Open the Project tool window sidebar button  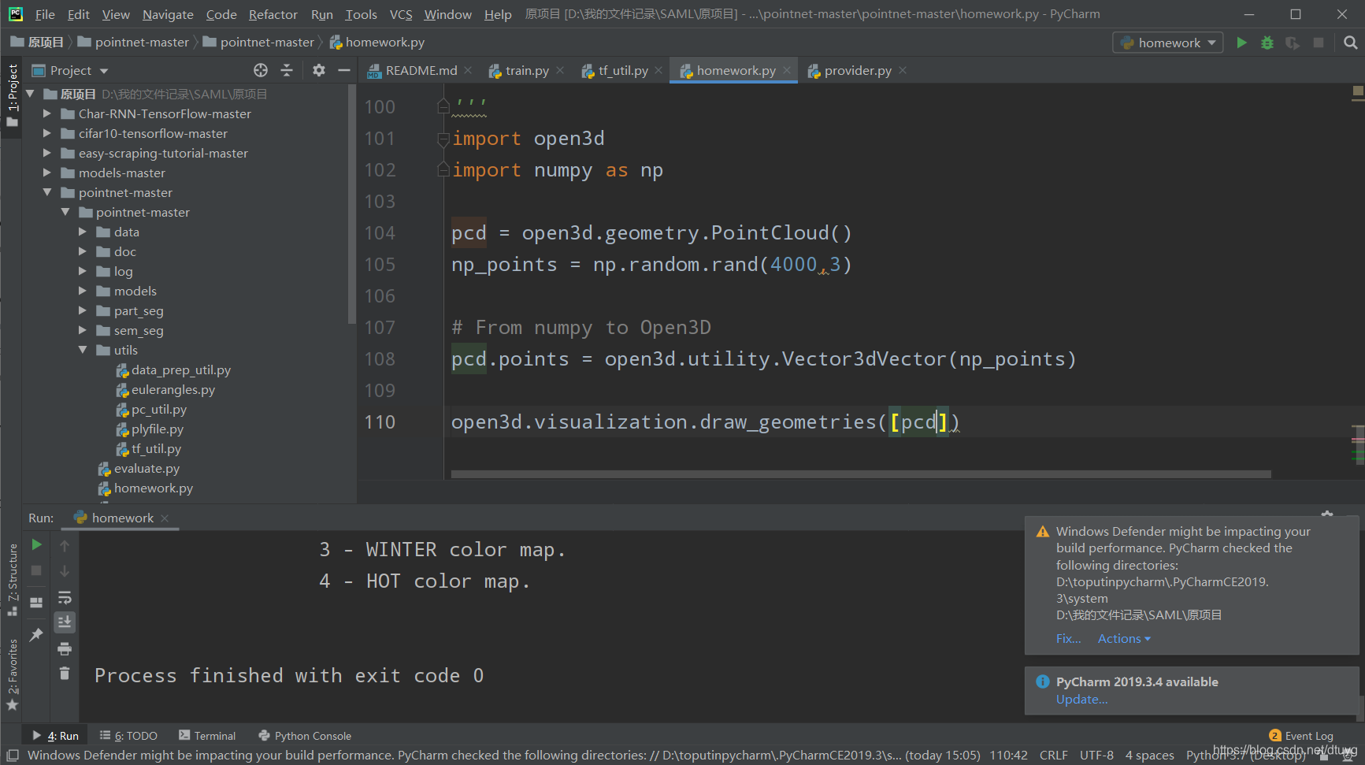12,96
